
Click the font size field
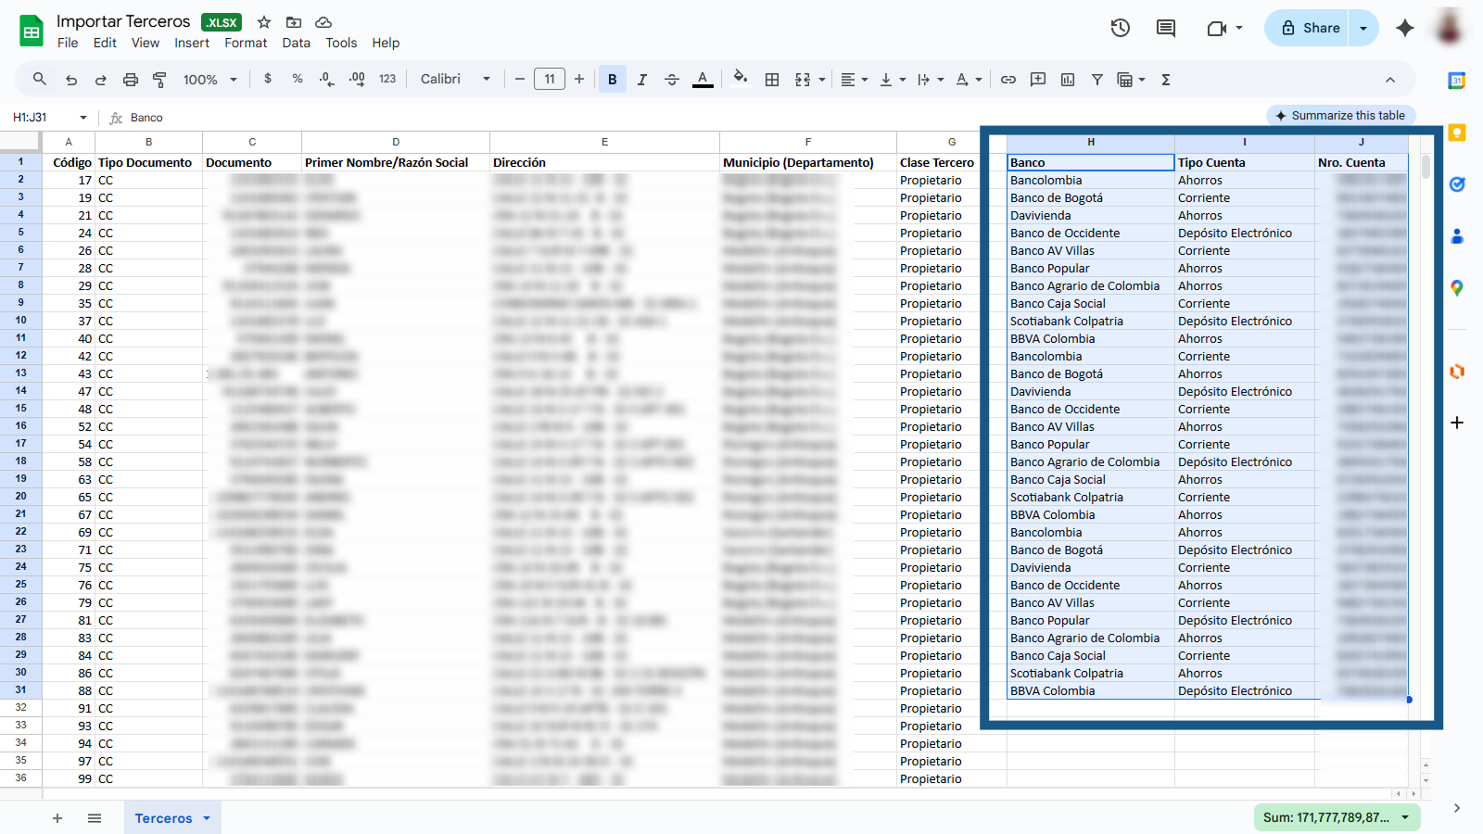coord(550,79)
